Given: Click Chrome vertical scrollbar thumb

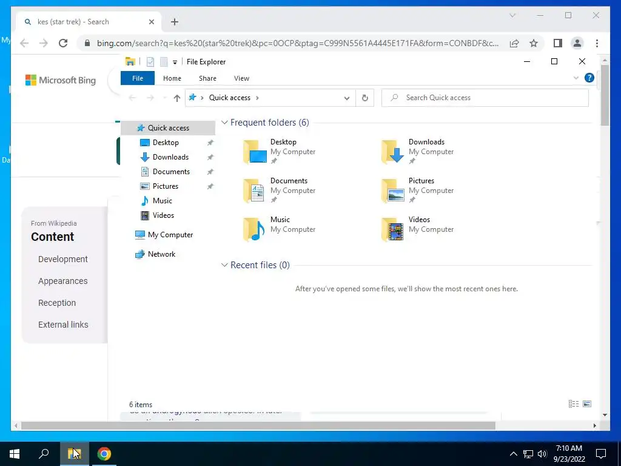Looking at the screenshot, I should (605, 95).
